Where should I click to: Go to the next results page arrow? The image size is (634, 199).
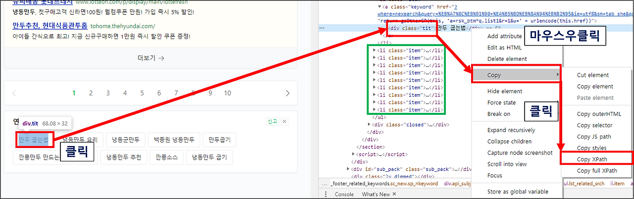tap(288, 93)
